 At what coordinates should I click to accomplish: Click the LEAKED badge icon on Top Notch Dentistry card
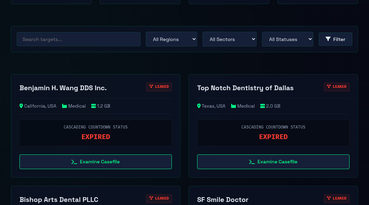pyautogui.click(x=329, y=86)
